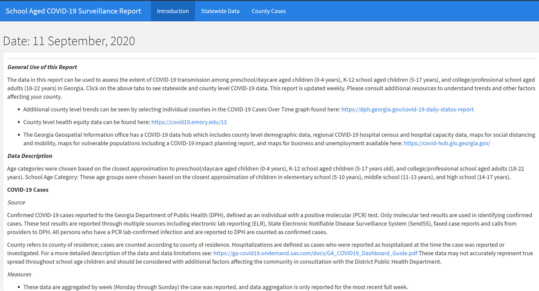Click the bold 'COVID-19 Cases' heading
Viewport: 539px width, 291px height.
coord(28,190)
